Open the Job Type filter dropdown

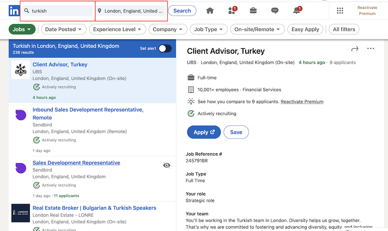coord(208,29)
